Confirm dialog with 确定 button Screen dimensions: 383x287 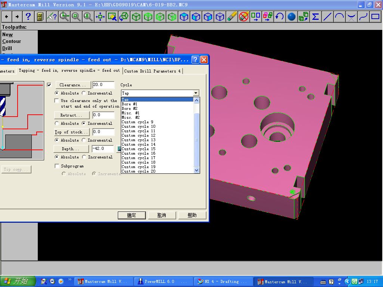click(132, 215)
